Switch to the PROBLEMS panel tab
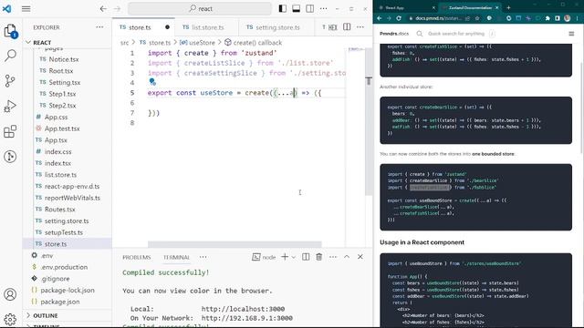The height and width of the screenshot is (328, 584). (x=137, y=257)
